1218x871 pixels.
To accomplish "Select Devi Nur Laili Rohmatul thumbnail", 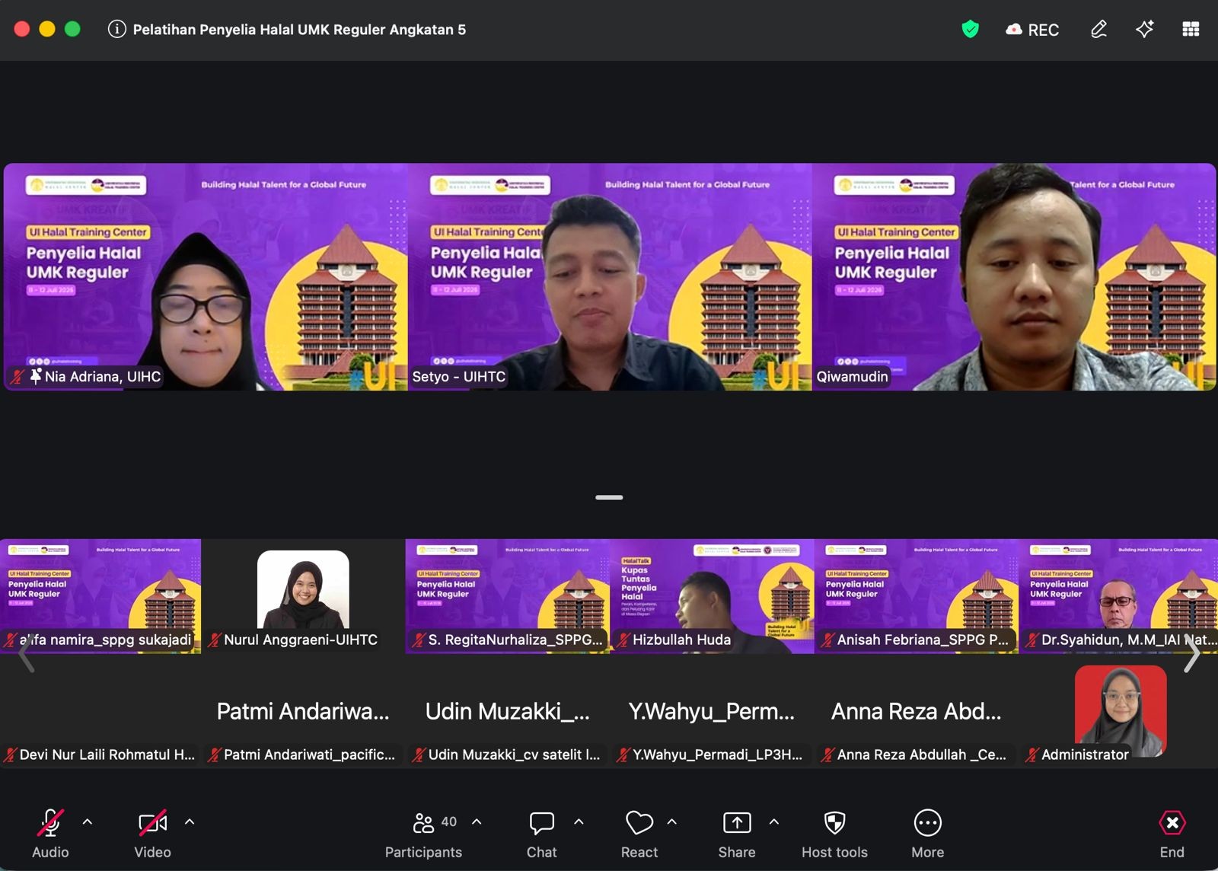I will click(100, 712).
